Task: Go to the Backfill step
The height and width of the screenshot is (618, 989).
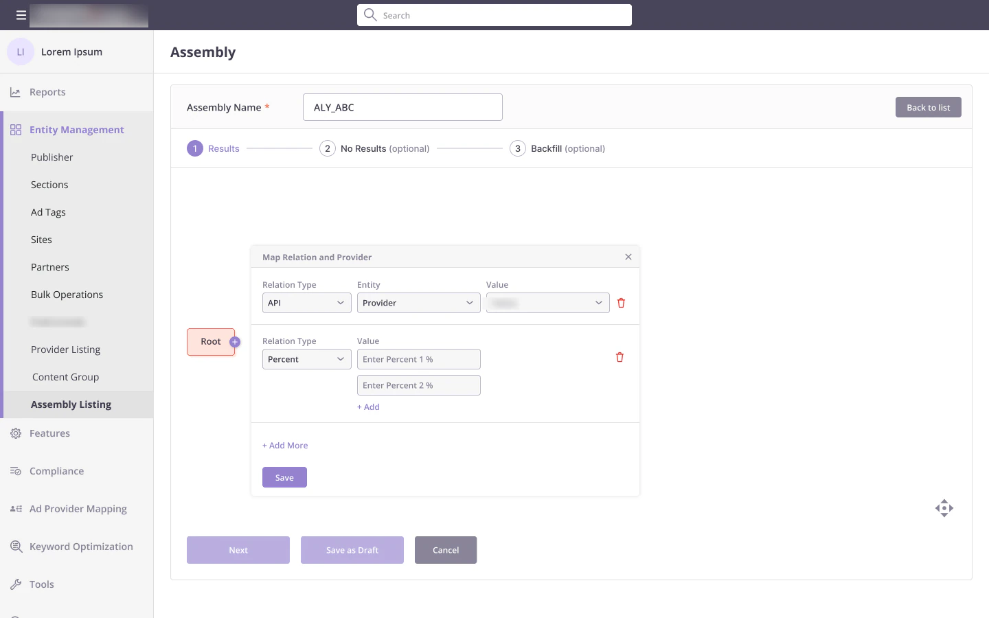Action: tap(557, 148)
